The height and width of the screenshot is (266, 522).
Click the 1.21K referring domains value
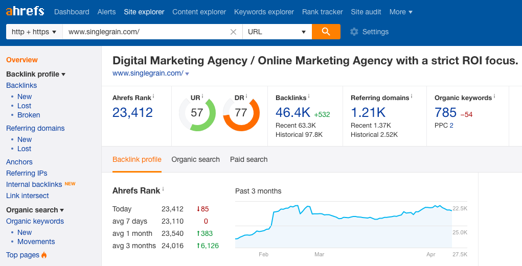368,113
